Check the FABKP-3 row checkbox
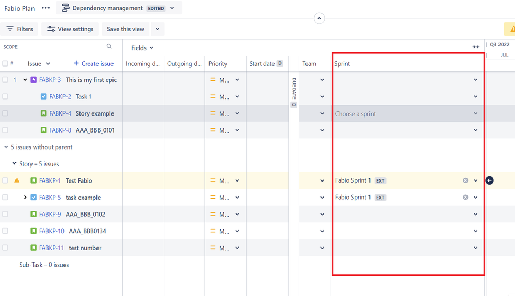The image size is (515, 296). [5, 80]
